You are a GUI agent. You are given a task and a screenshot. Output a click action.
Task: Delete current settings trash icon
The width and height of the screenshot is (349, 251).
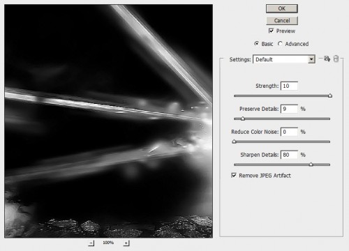[336, 59]
